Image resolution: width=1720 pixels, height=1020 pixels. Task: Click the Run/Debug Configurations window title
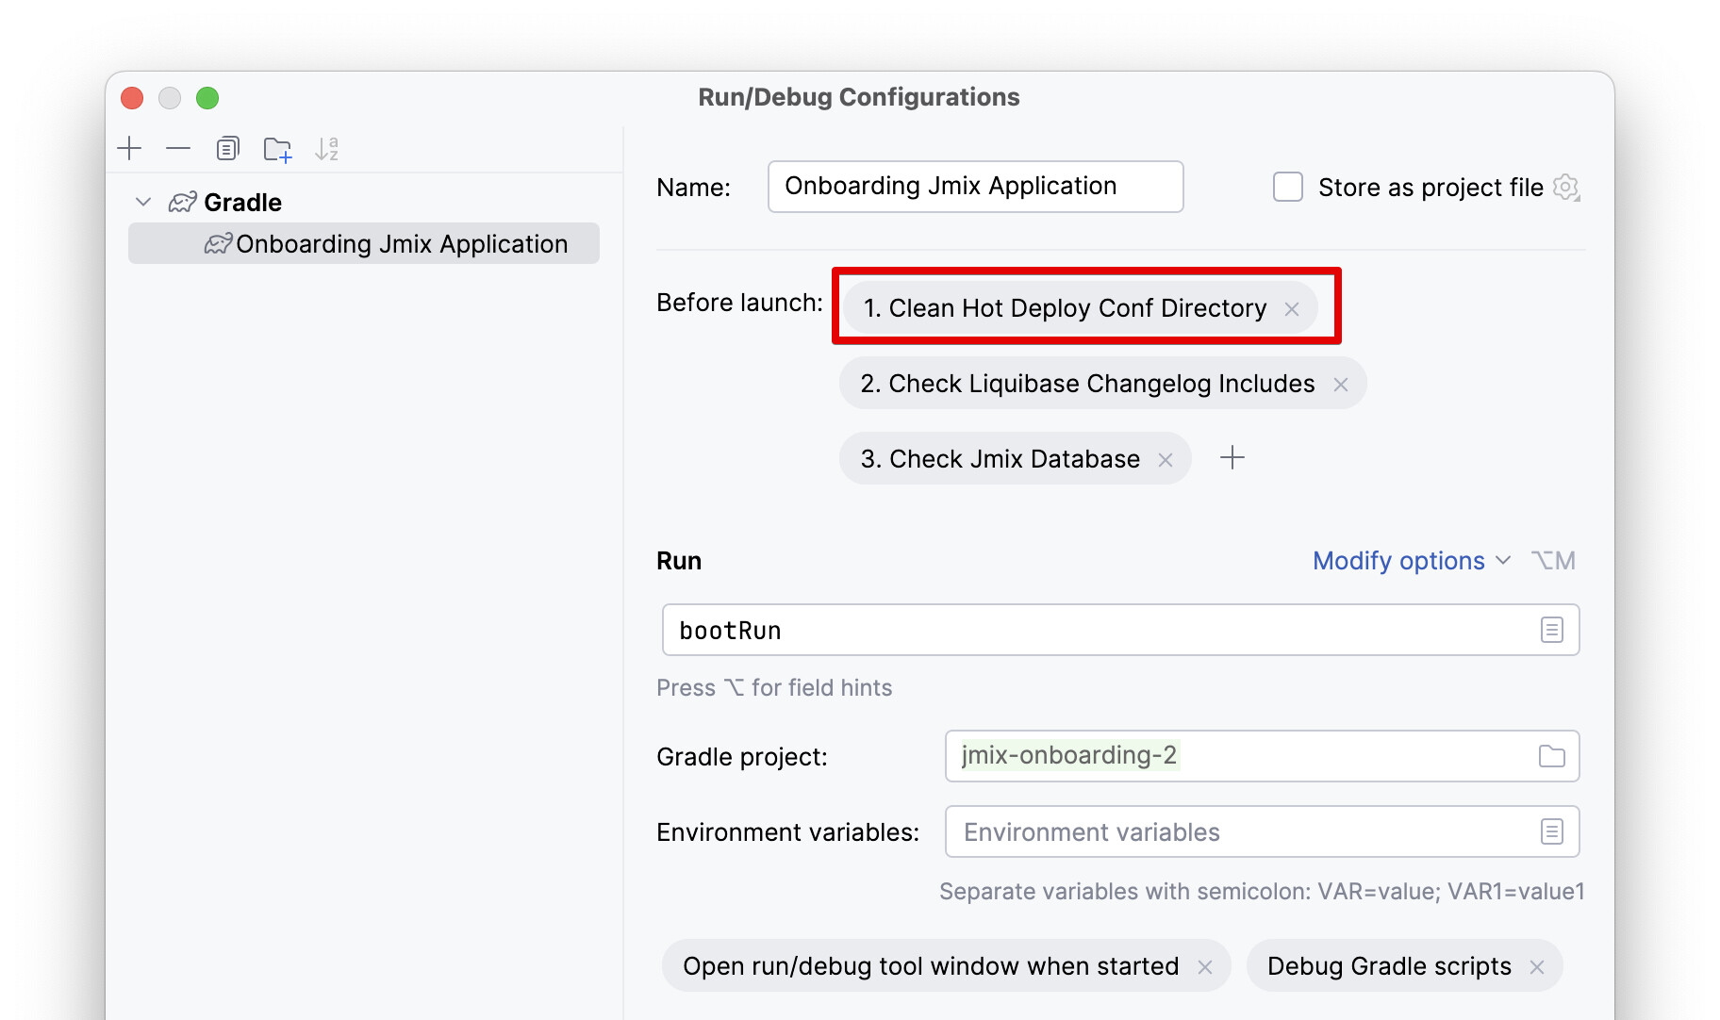858,97
